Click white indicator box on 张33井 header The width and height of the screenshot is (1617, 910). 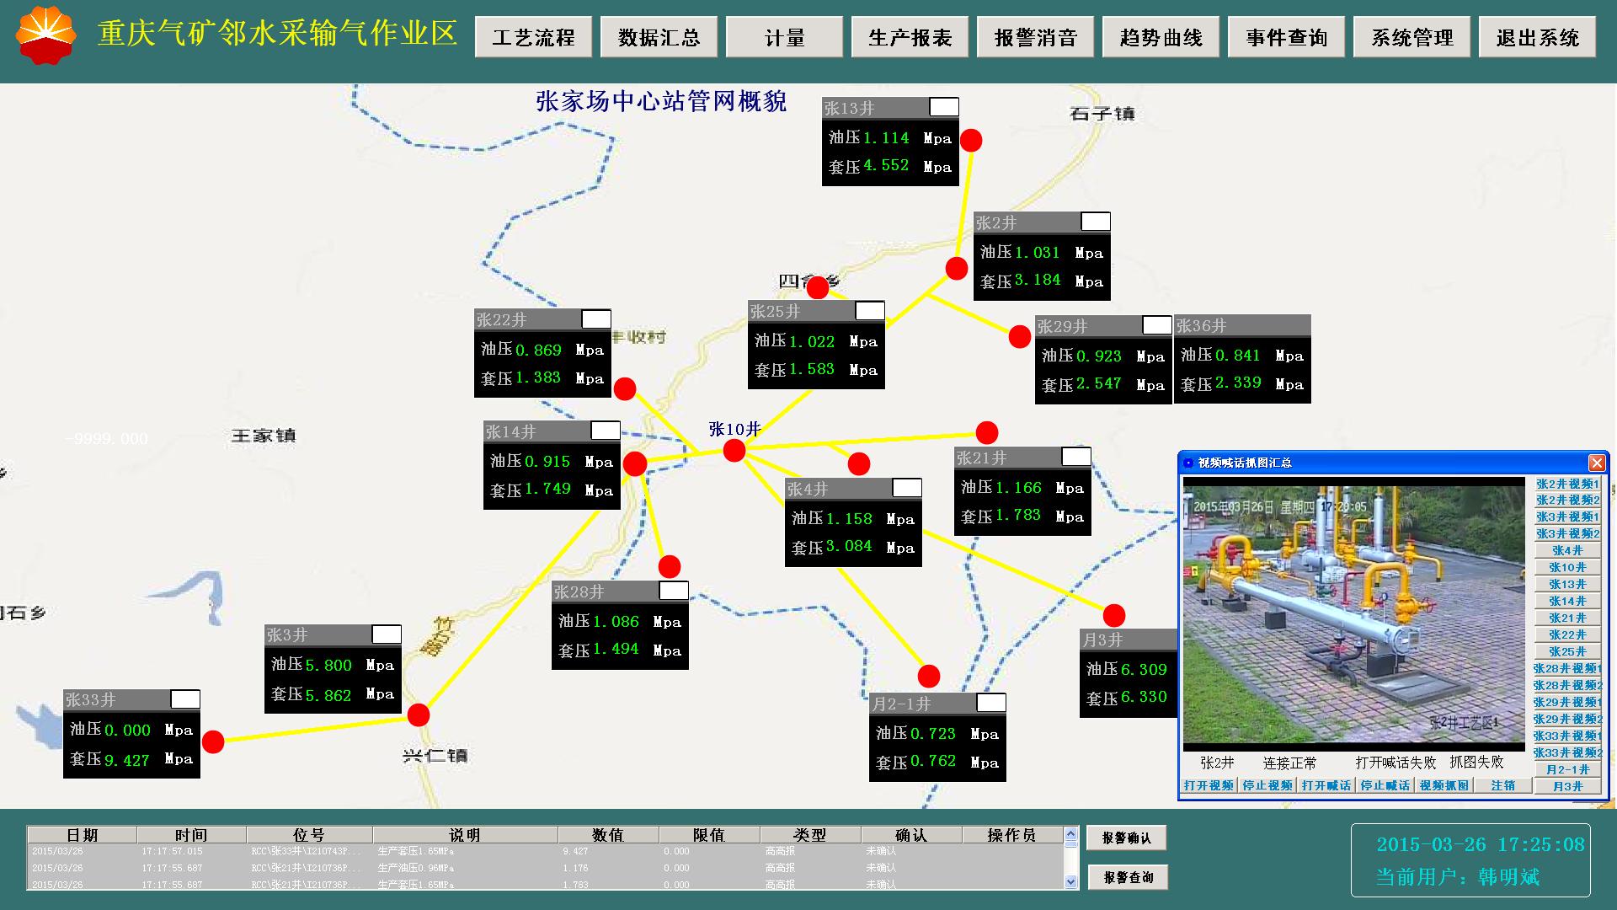(x=185, y=699)
